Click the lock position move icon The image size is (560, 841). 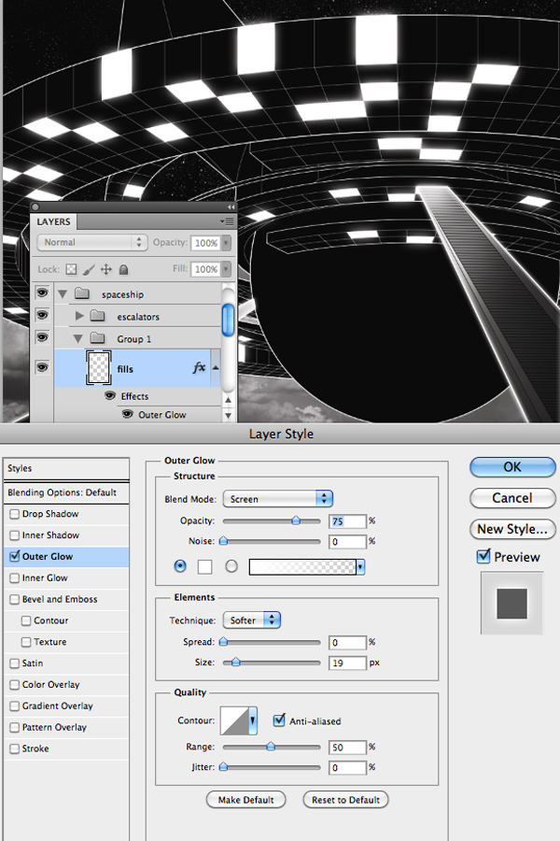[x=106, y=269]
